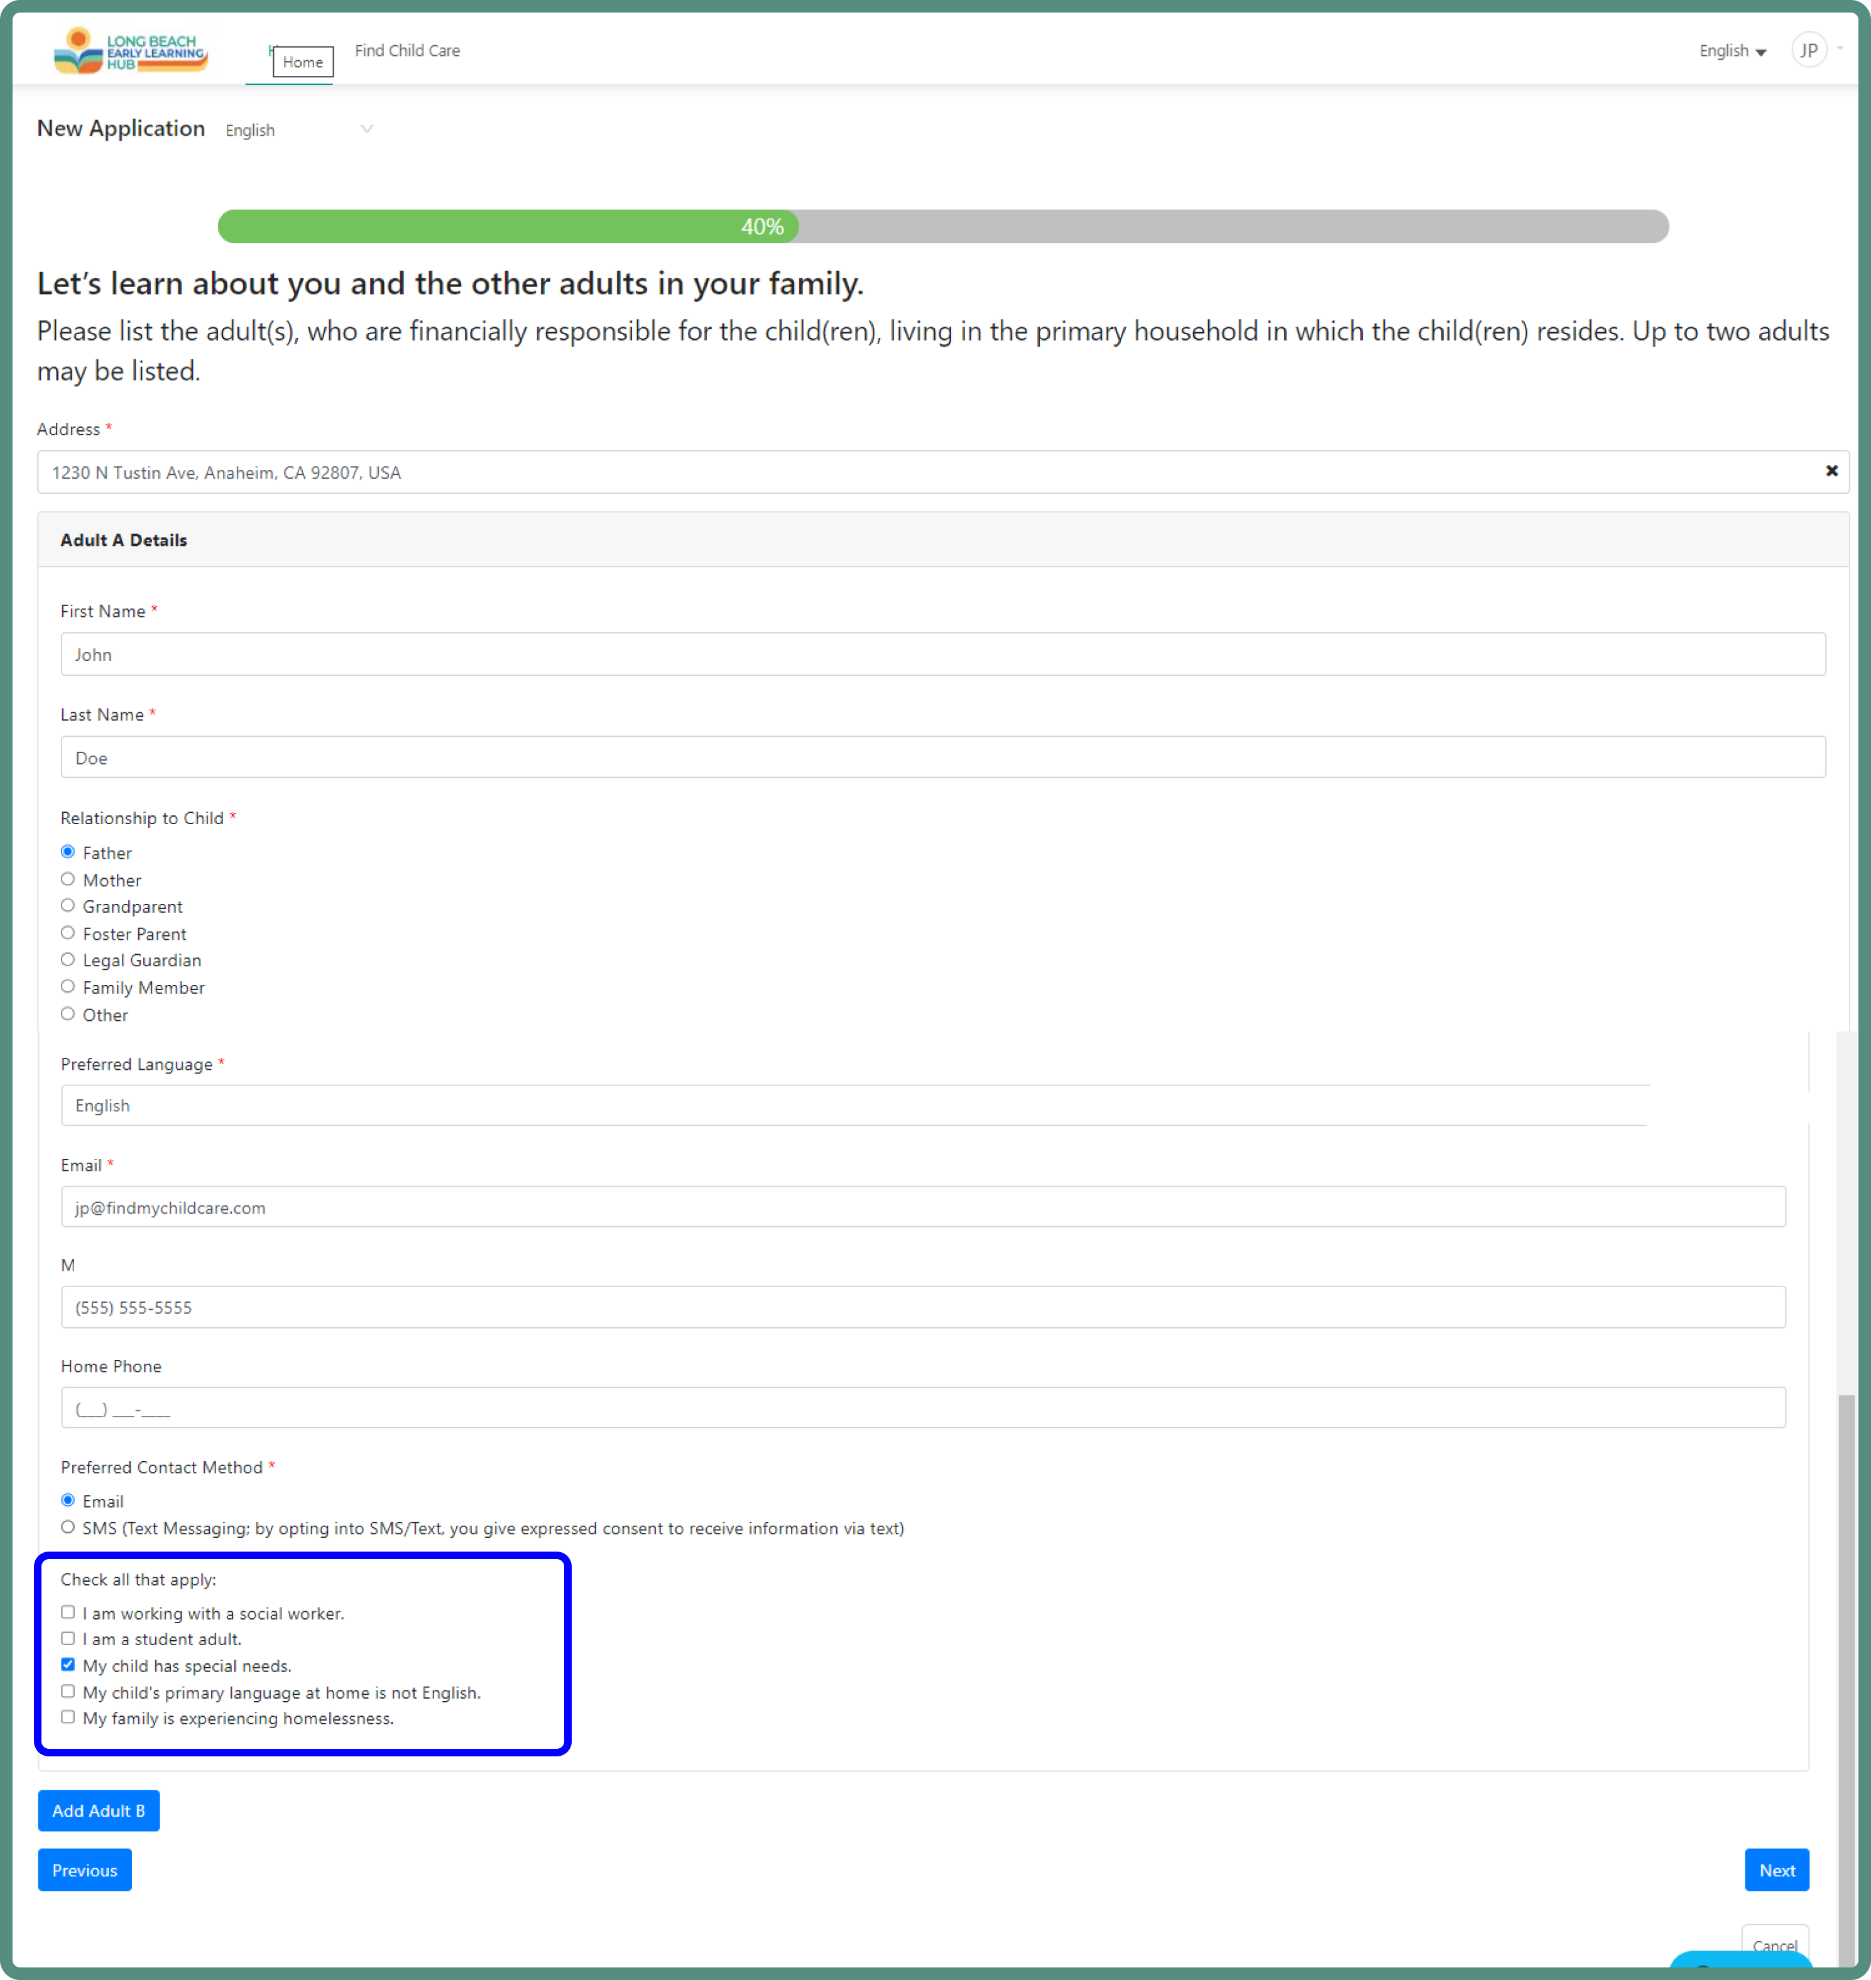Image resolution: width=1871 pixels, height=1980 pixels.
Task: Click the page vertical scrollbar thumb
Action: pyautogui.click(x=1846, y=1681)
